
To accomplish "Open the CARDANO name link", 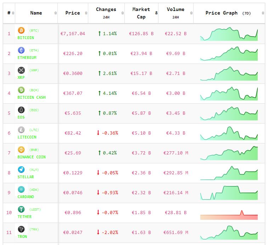I will (x=26, y=197).
